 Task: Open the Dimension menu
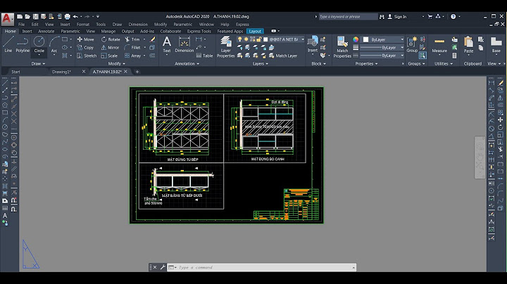[138, 24]
